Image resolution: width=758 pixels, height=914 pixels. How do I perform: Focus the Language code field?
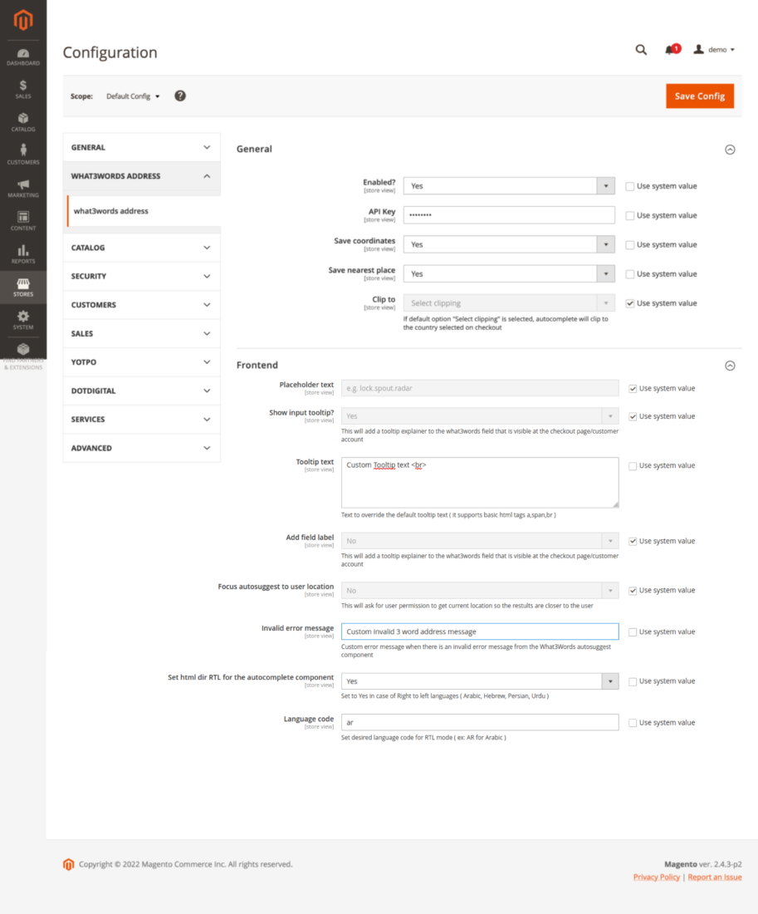(480, 722)
